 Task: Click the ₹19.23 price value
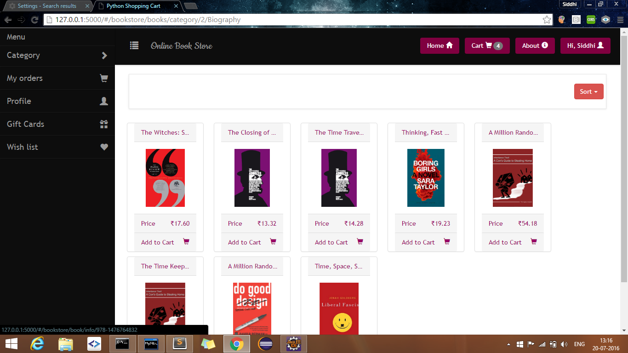pos(440,223)
